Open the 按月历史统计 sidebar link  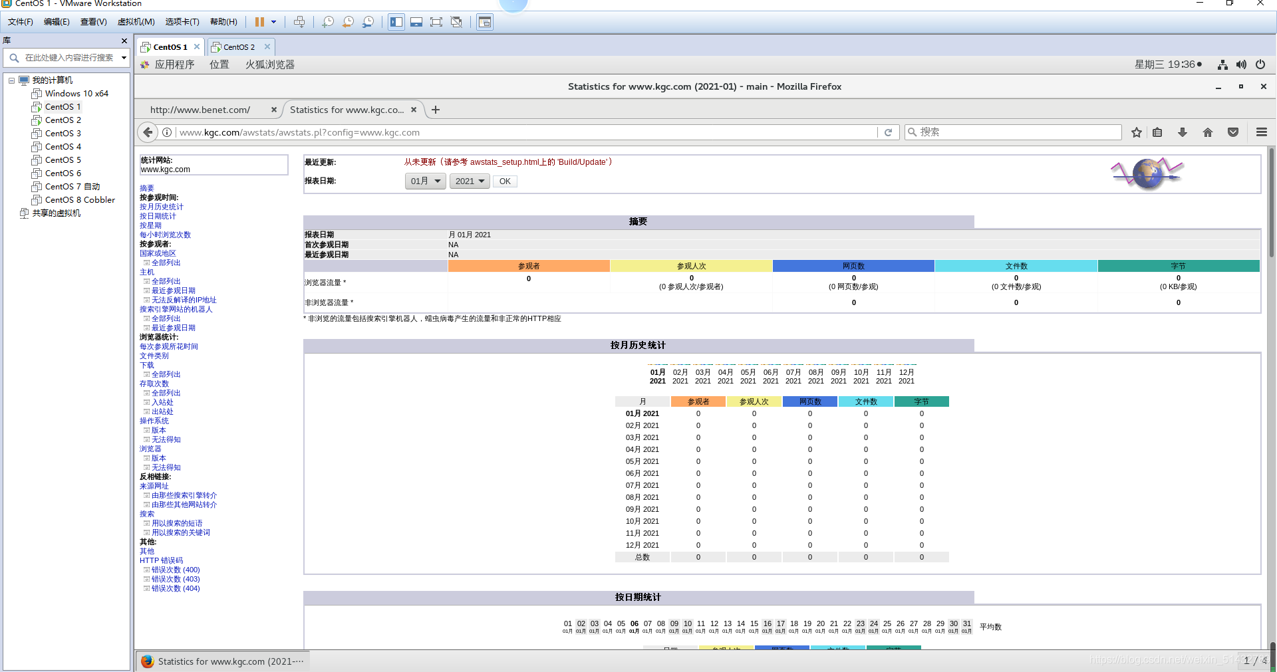pos(162,207)
